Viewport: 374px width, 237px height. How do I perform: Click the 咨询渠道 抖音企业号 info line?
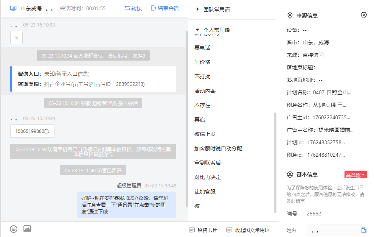(x=81, y=84)
